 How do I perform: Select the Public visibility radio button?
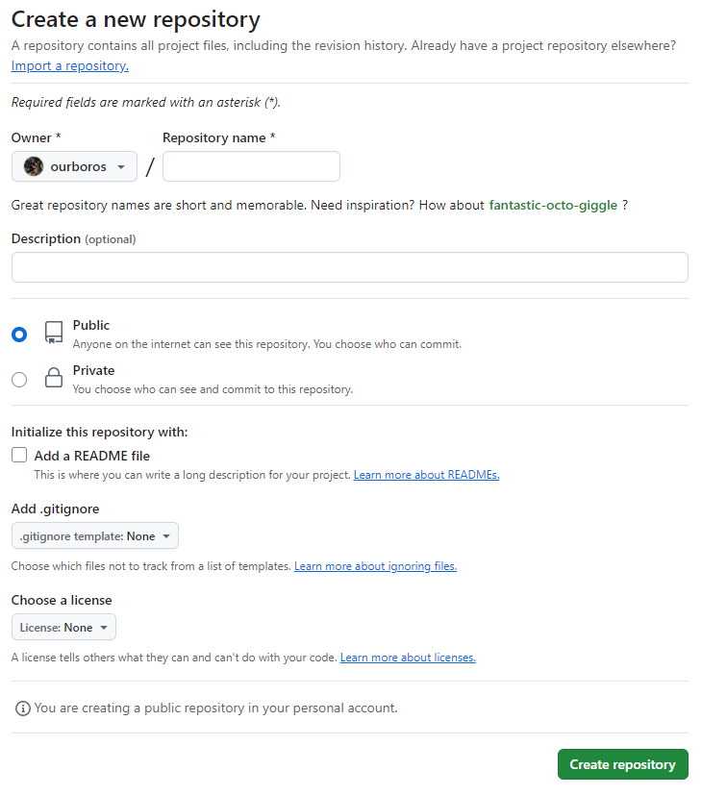click(x=19, y=335)
